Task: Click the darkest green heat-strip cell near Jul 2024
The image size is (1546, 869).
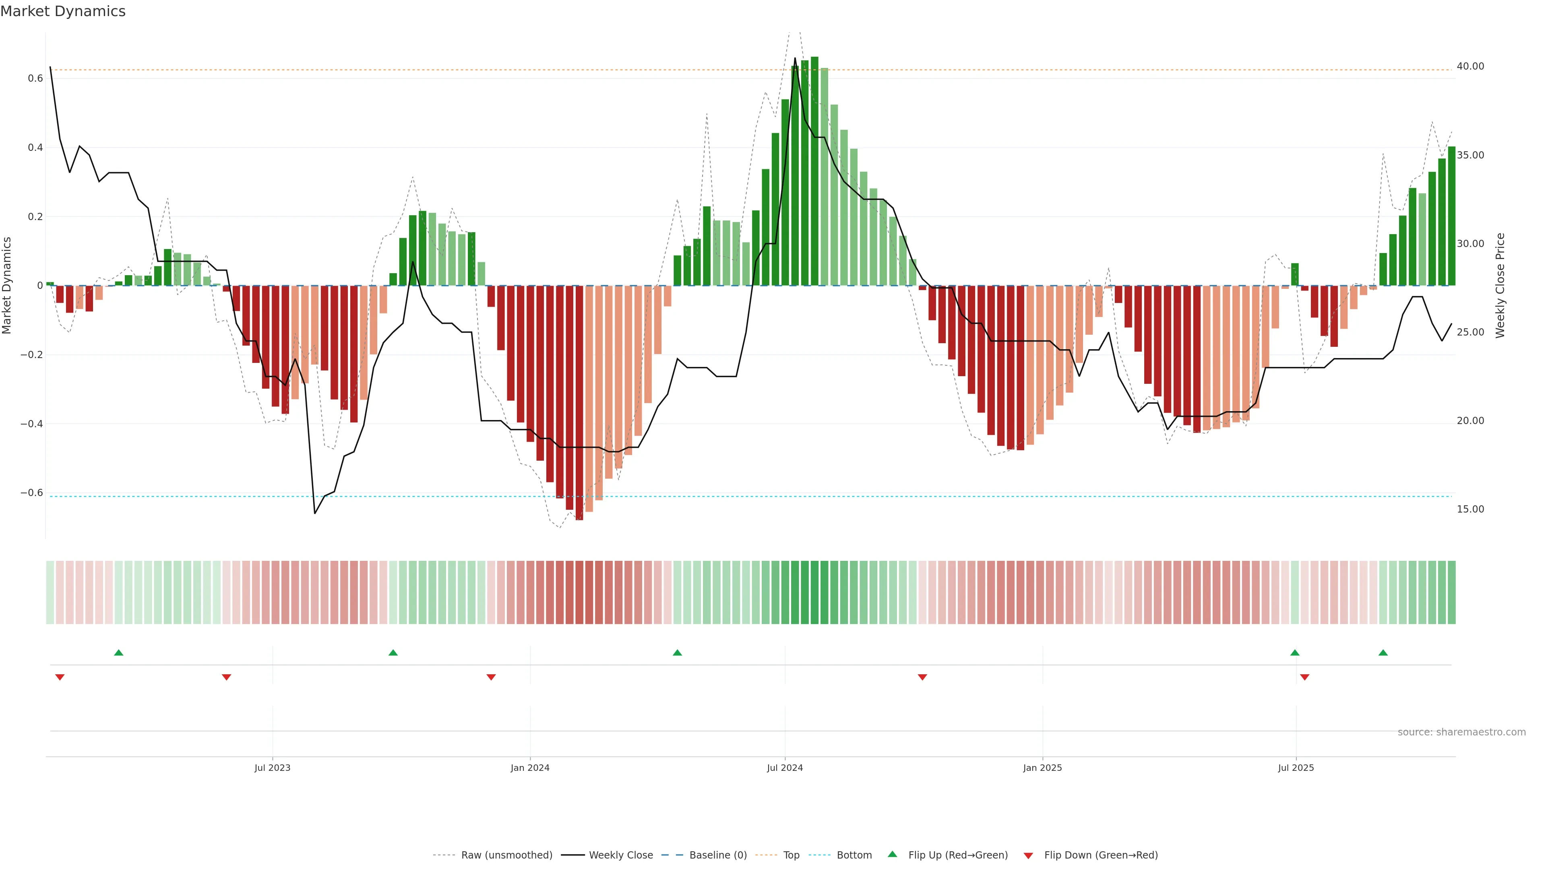Action: [x=814, y=592]
